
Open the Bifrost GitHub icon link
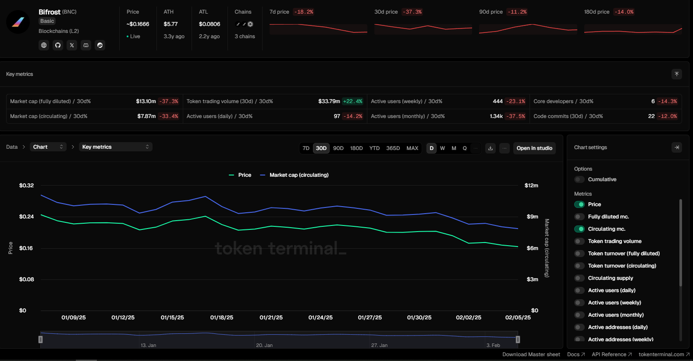coord(58,45)
